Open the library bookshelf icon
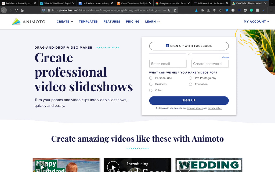The height and width of the screenshot is (172, 275). click(x=202, y=10)
